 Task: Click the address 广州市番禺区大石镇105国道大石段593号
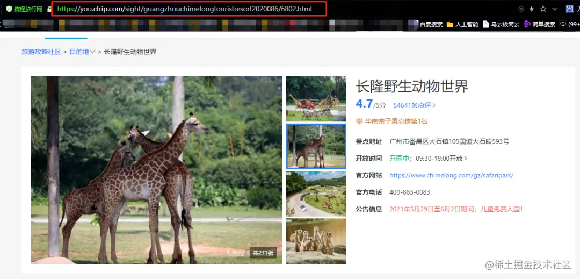coord(450,141)
